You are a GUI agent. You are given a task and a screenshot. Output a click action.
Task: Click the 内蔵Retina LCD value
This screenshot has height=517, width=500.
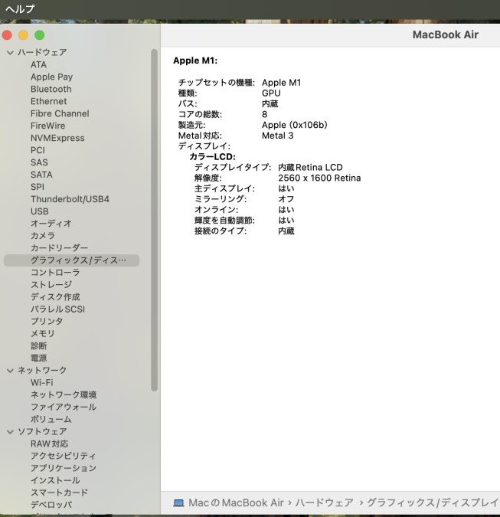(310, 168)
